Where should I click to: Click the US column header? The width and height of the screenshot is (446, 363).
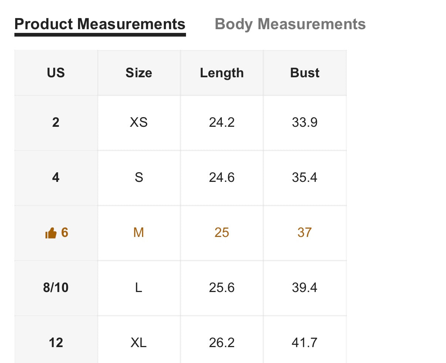56,73
